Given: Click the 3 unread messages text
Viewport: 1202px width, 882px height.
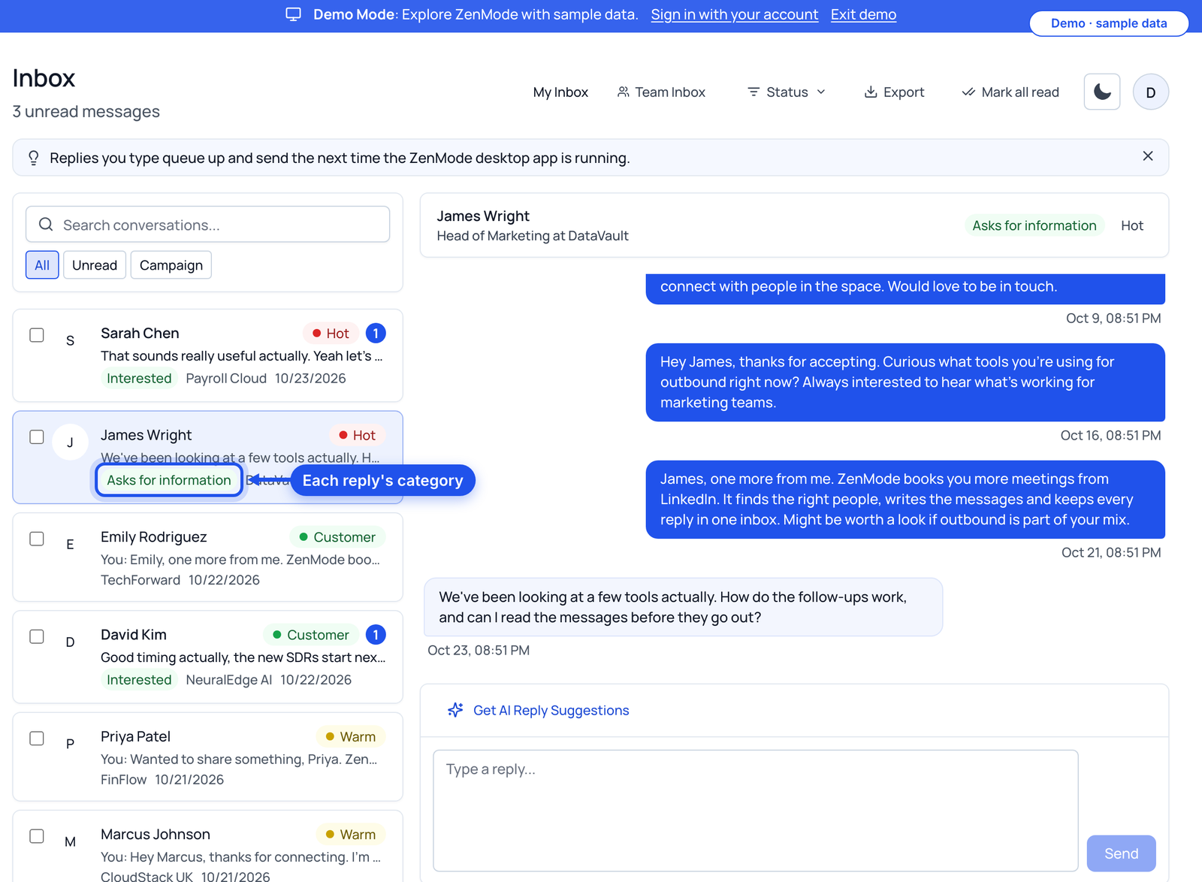Looking at the screenshot, I should 86,111.
